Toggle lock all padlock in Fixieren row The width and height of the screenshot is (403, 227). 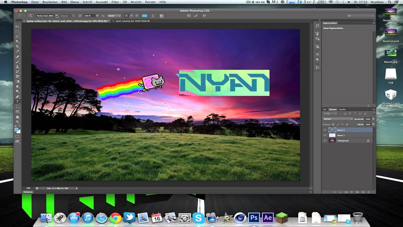pyautogui.click(x=347, y=124)
